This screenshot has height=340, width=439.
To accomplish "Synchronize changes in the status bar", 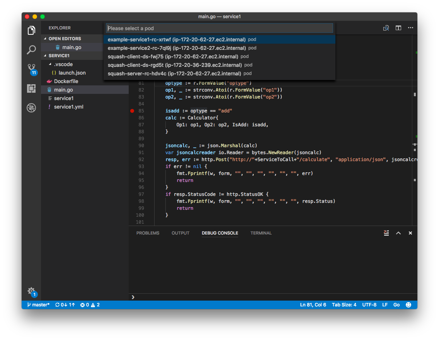I will click(65, 305).
